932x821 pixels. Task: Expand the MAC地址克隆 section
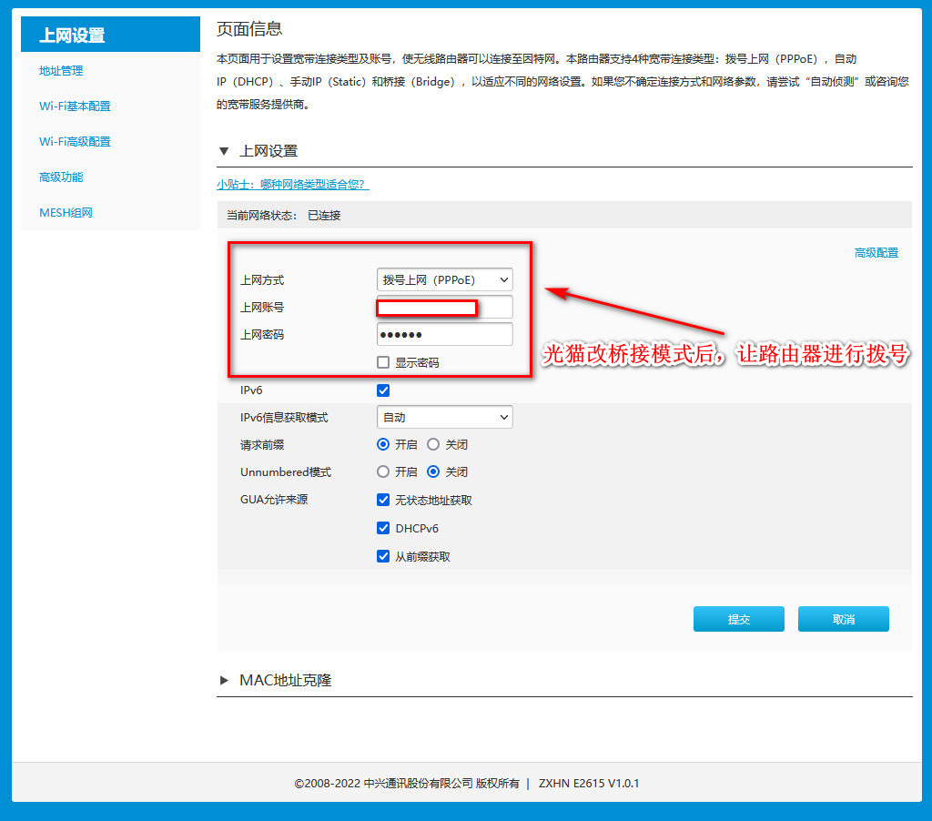point(224,681)
